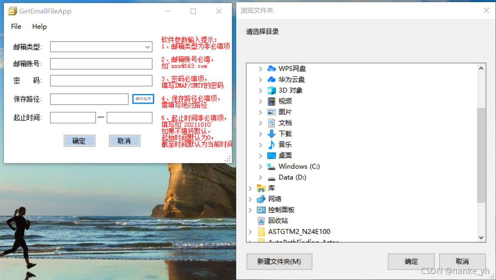Click the 网络 network icon
Viewport: 496px width, 280px height.
(261, 199)
